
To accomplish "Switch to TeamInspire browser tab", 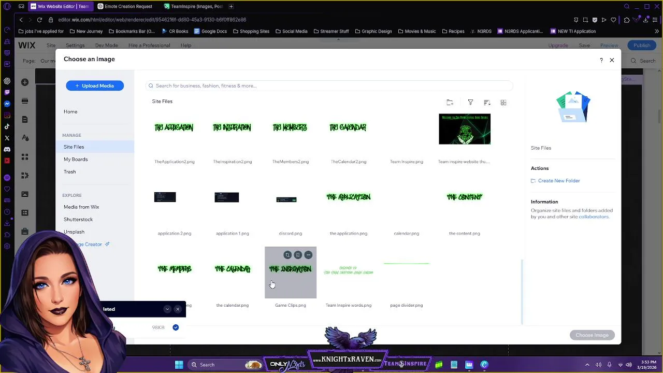I will coord(193,7).
